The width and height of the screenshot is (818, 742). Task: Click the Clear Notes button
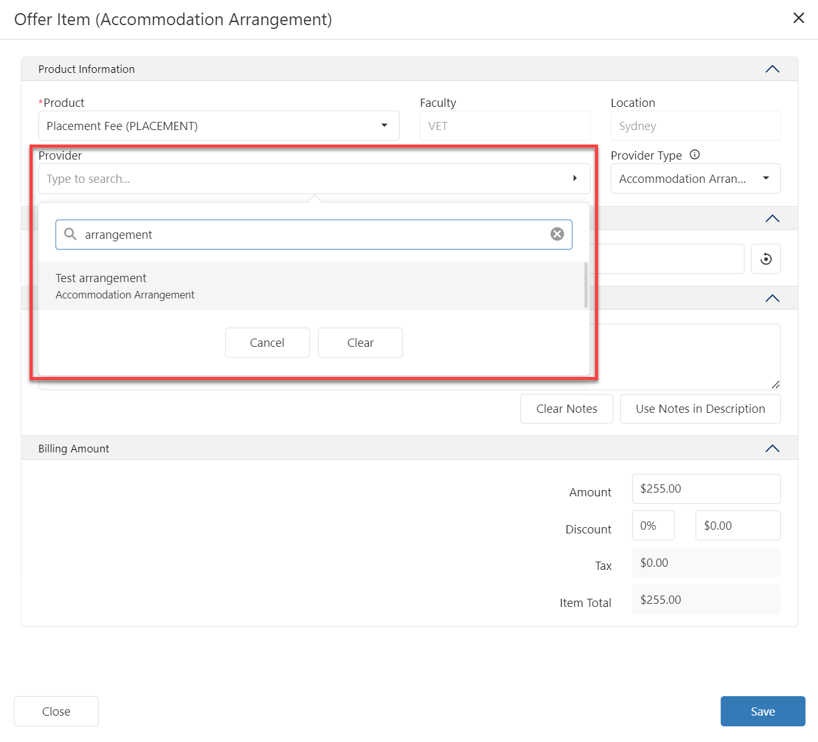coord(566,408)
